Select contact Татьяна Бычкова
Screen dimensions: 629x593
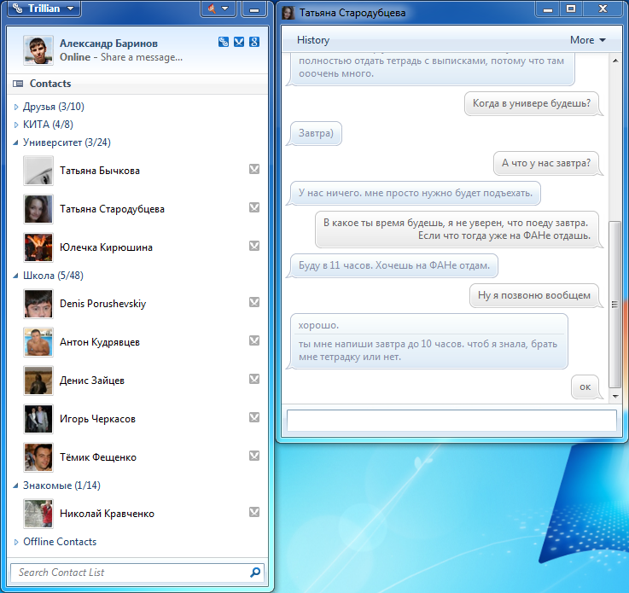[137, 171]
